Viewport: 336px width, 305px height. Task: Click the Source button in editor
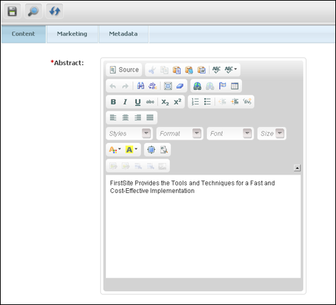[x=124, y=69]
